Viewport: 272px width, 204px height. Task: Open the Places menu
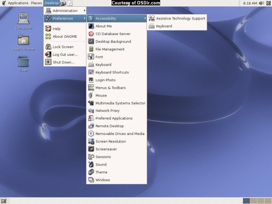(x=36, y=3)
